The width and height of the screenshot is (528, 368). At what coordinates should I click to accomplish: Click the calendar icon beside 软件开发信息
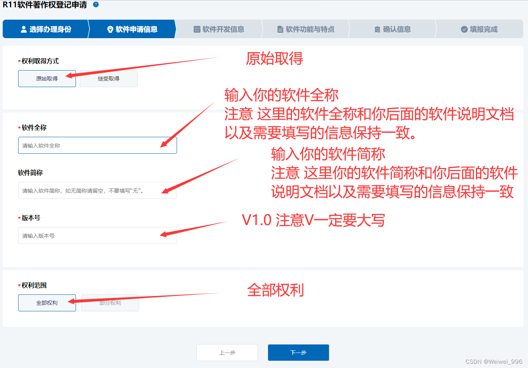197,29
